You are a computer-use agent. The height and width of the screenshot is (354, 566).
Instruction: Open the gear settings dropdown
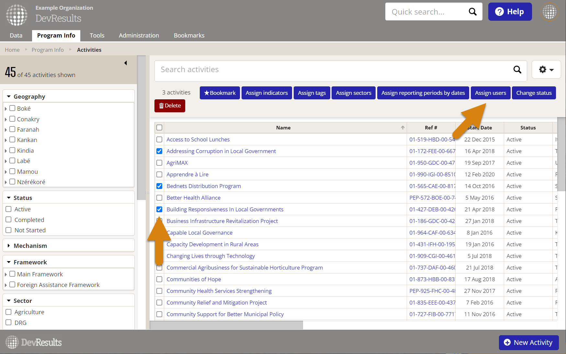[x=546, y=70]
